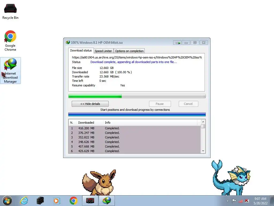Click the Cancel button
Viewport: 274px width, 206px height.
pos(188,104)
